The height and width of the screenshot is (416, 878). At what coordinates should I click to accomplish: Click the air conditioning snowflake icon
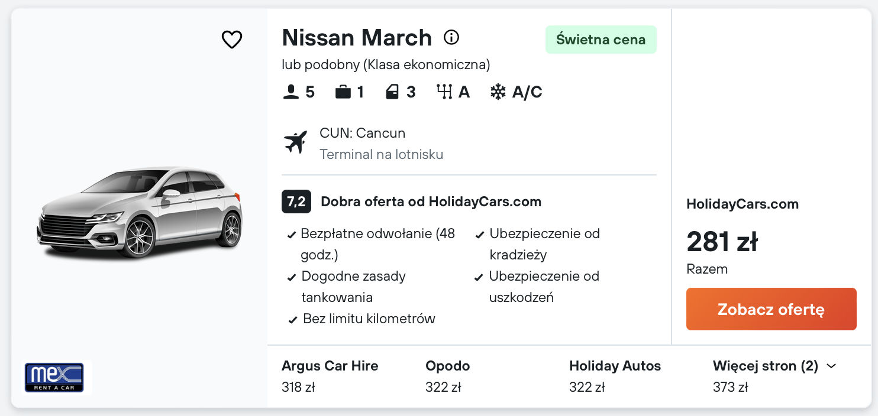tap(498, 92)
